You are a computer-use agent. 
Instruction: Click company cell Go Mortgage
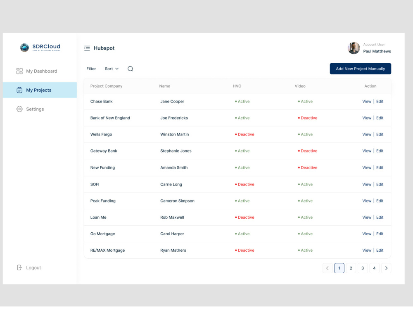click(x=103, y=234)
